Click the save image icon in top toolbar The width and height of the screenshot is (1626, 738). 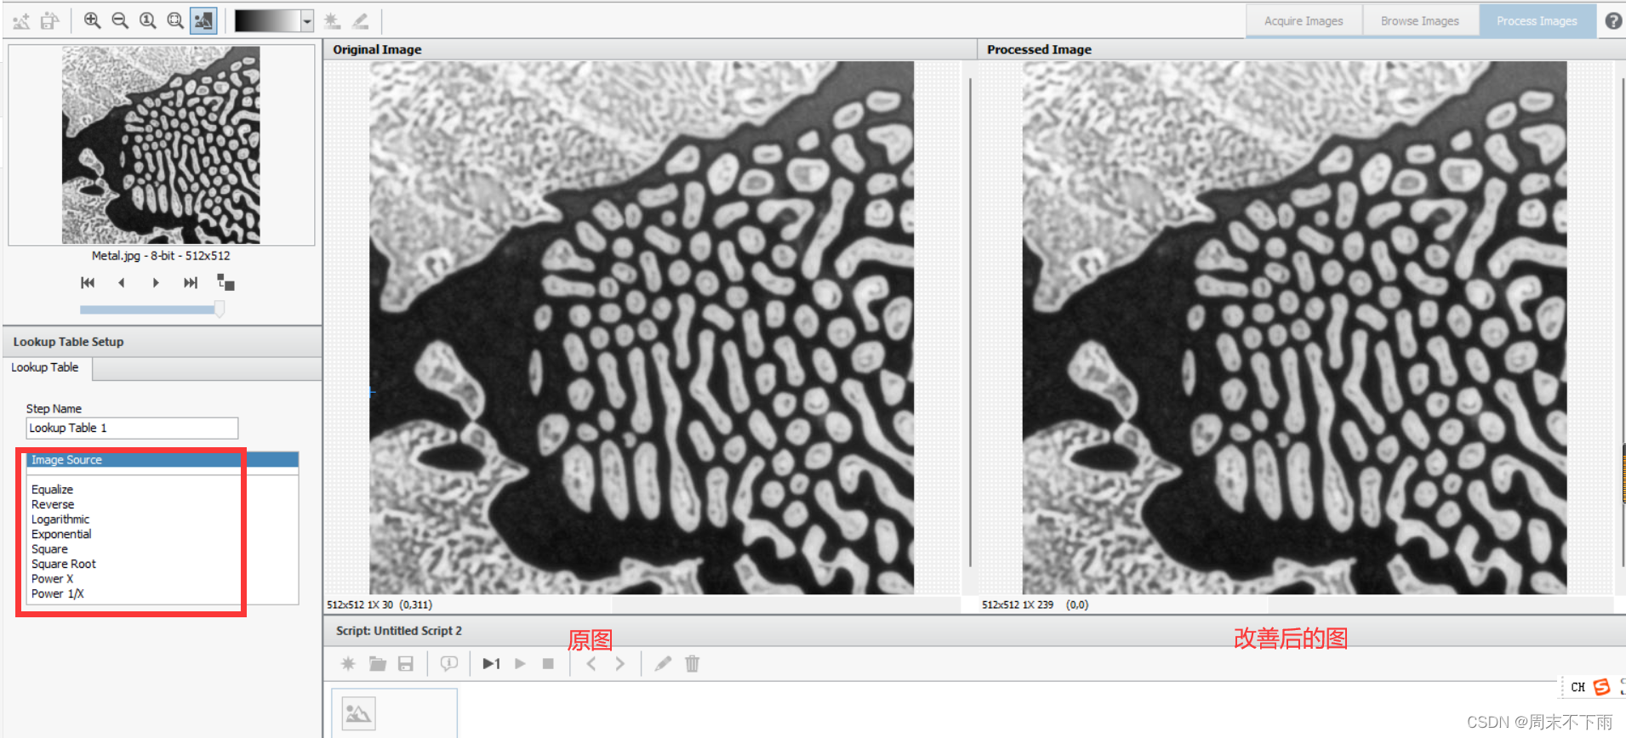50,20
